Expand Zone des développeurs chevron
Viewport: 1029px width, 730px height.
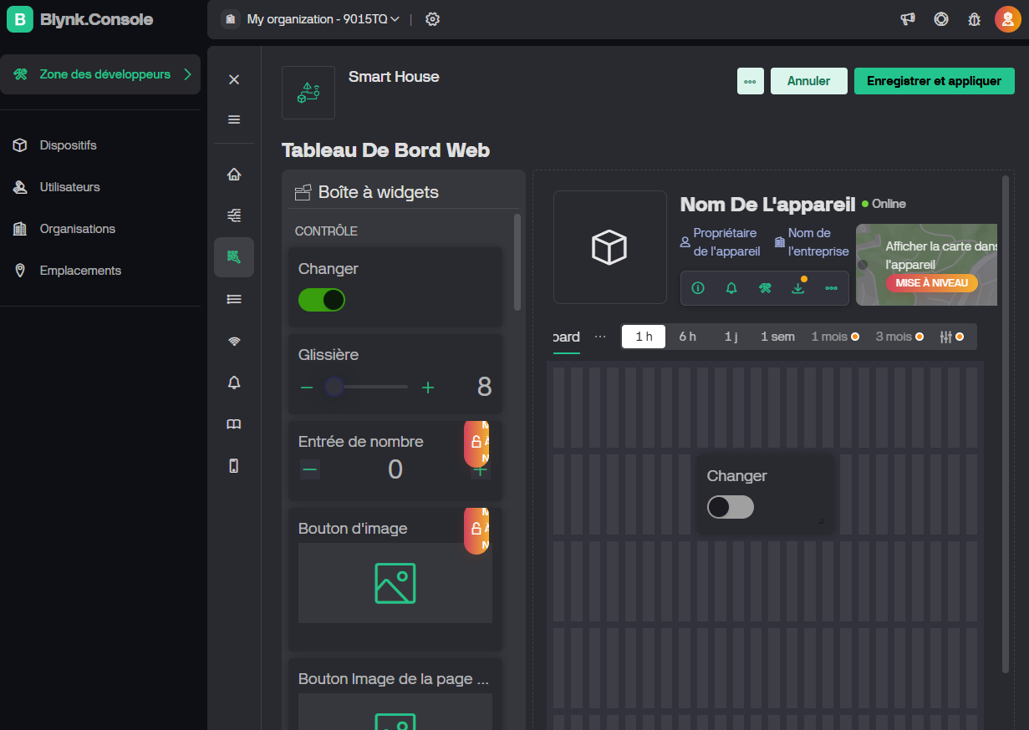click(x=188, y=74)
